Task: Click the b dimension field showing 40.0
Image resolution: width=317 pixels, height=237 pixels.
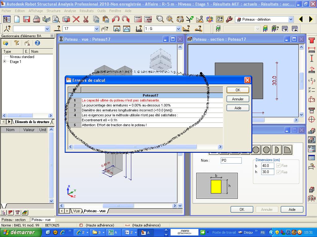Action: [267, 166]
